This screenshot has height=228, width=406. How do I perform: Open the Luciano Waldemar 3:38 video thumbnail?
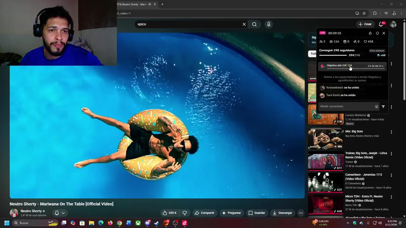pos(326,115)
